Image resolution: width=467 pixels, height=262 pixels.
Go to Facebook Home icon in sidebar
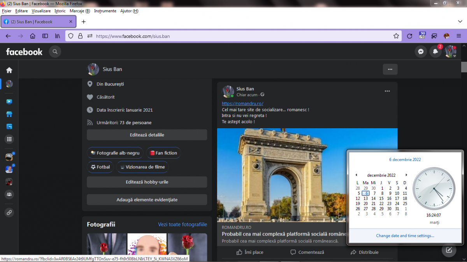pyautogui.click(x=9, y=70)
